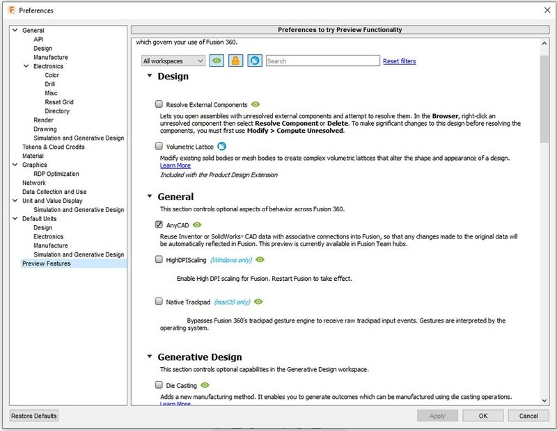Collapse the Design section triangle
Screen dimensions: 557x431
[149, 76]
